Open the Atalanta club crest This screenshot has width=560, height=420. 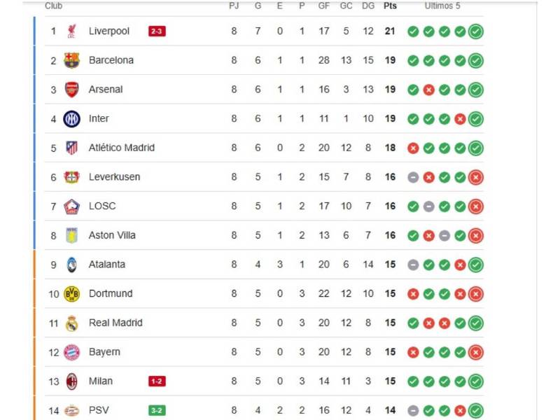72,265
